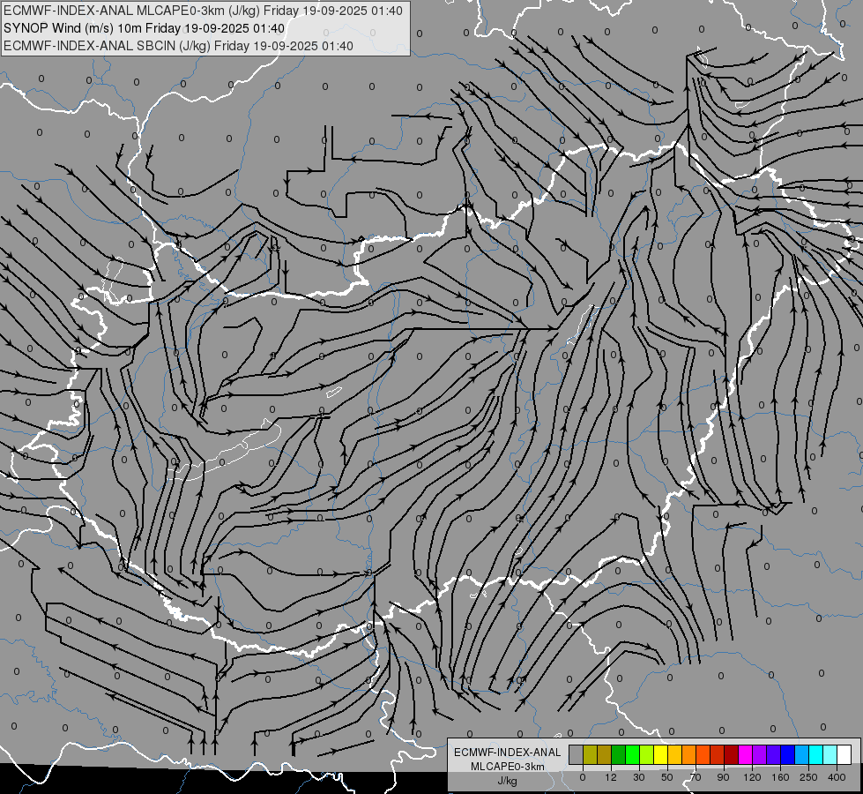Select the bright green legend swatch
The image size is (863, 794).
point(633,754)
